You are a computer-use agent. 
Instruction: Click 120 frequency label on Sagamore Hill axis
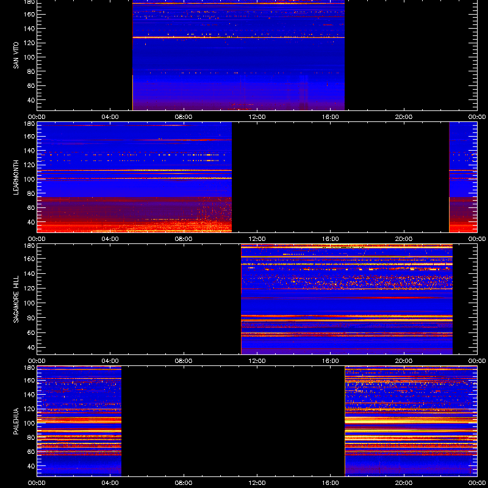point(30,288)
